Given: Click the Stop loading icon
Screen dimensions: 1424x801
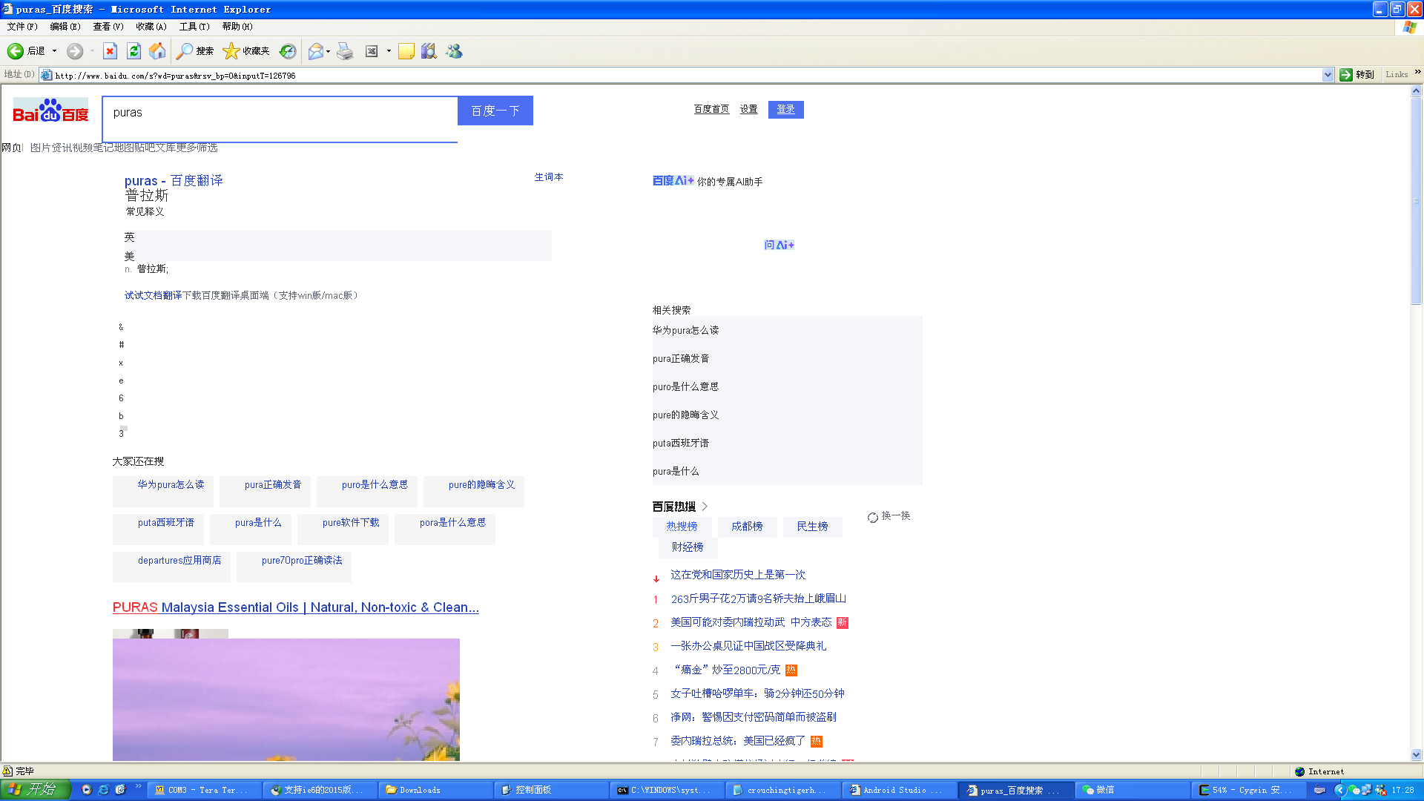Looking at the screenshot, I should pos(110,51).
